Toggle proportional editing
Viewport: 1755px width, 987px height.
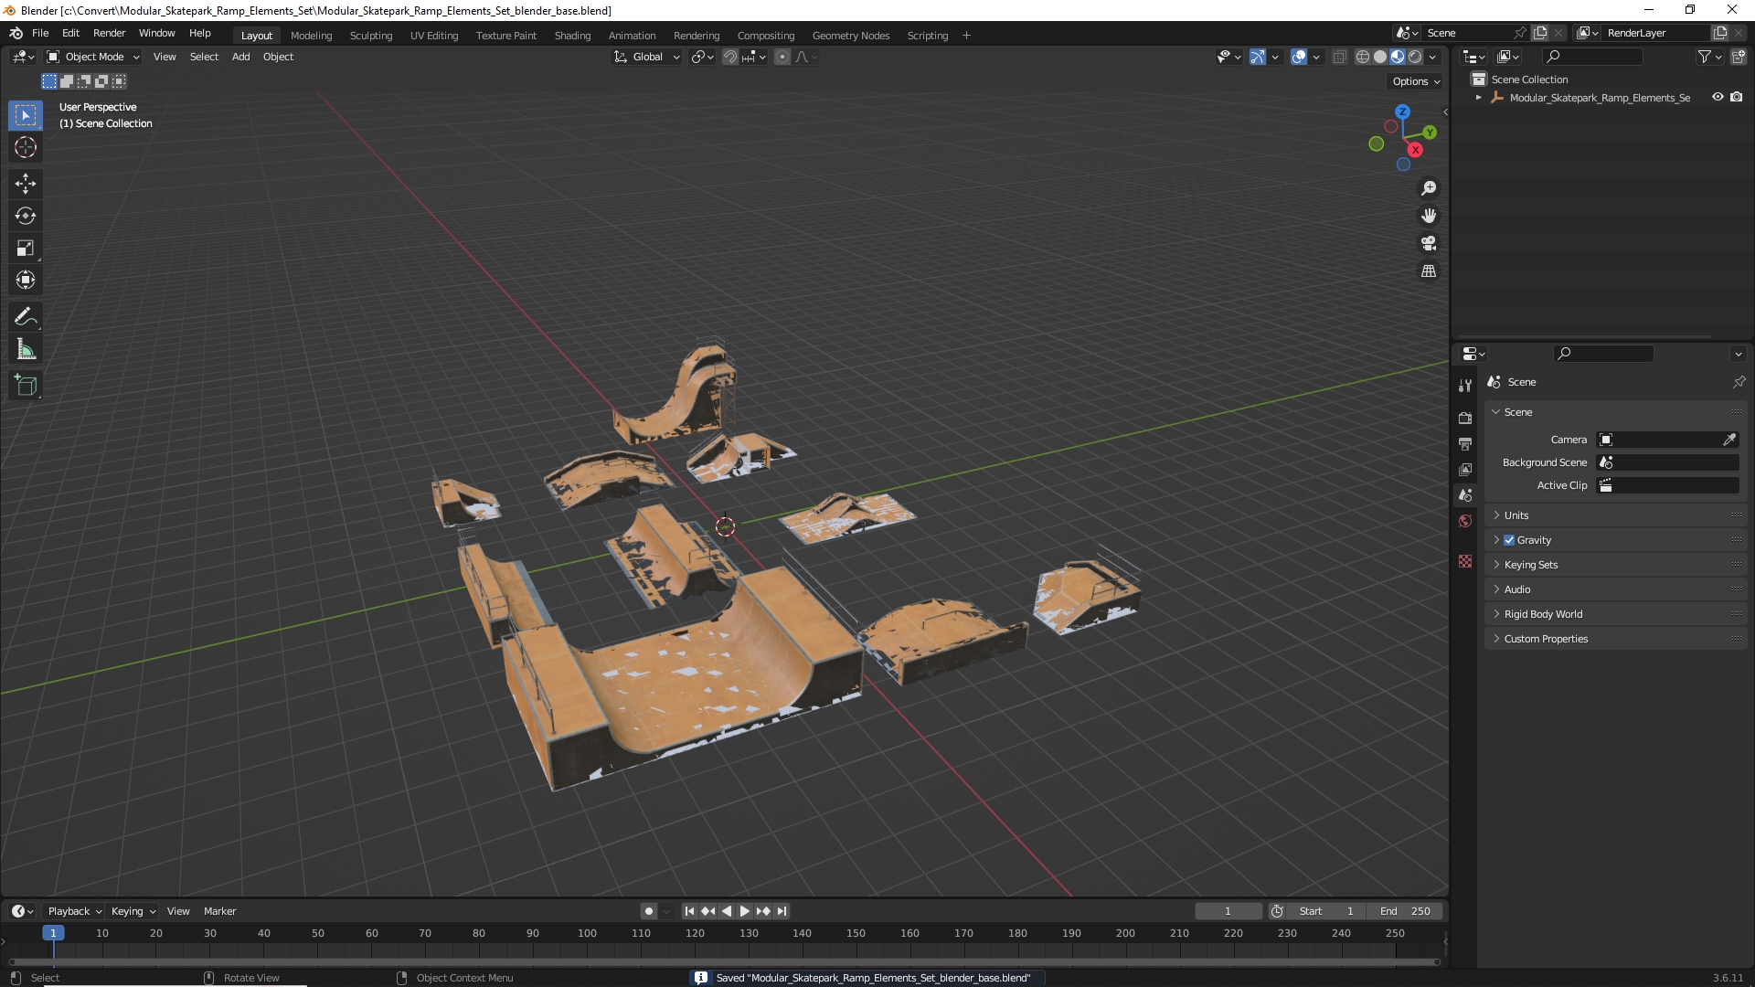point(782,57)
